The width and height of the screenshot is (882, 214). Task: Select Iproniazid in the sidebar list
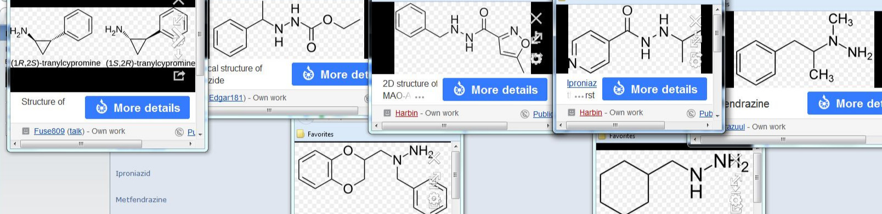(x=133, y=173)
